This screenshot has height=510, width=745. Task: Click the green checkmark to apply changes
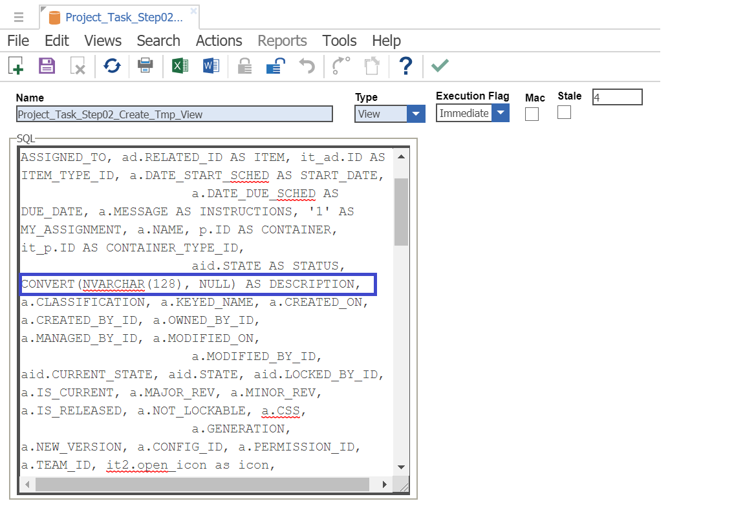point(440,65)
